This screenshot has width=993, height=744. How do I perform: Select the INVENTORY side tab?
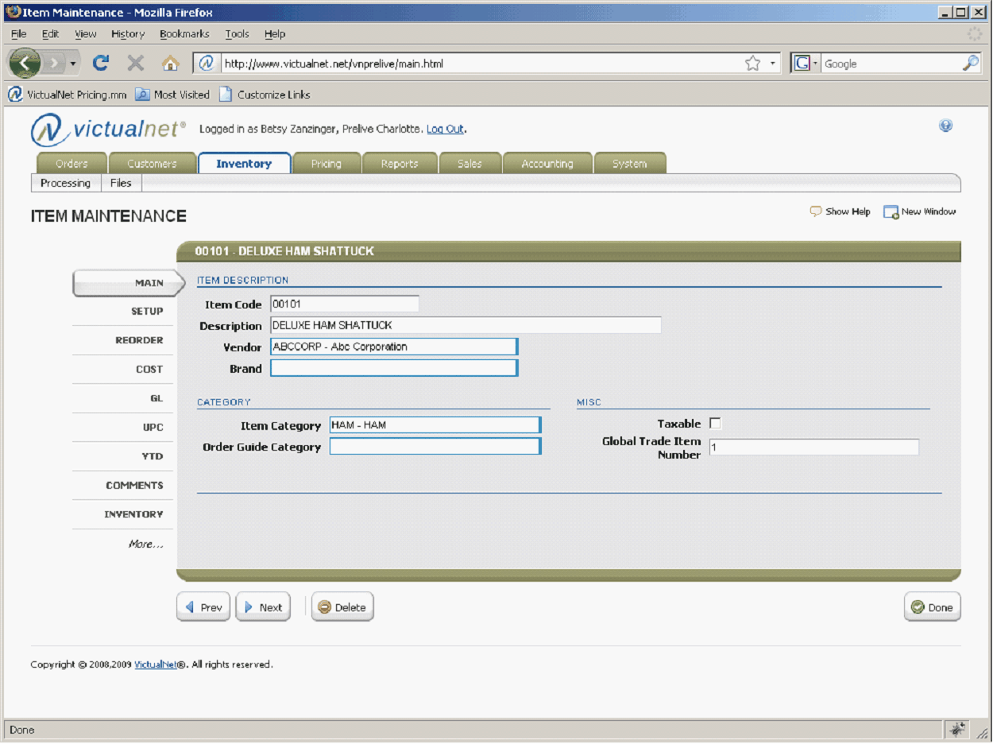pos(123,514)
